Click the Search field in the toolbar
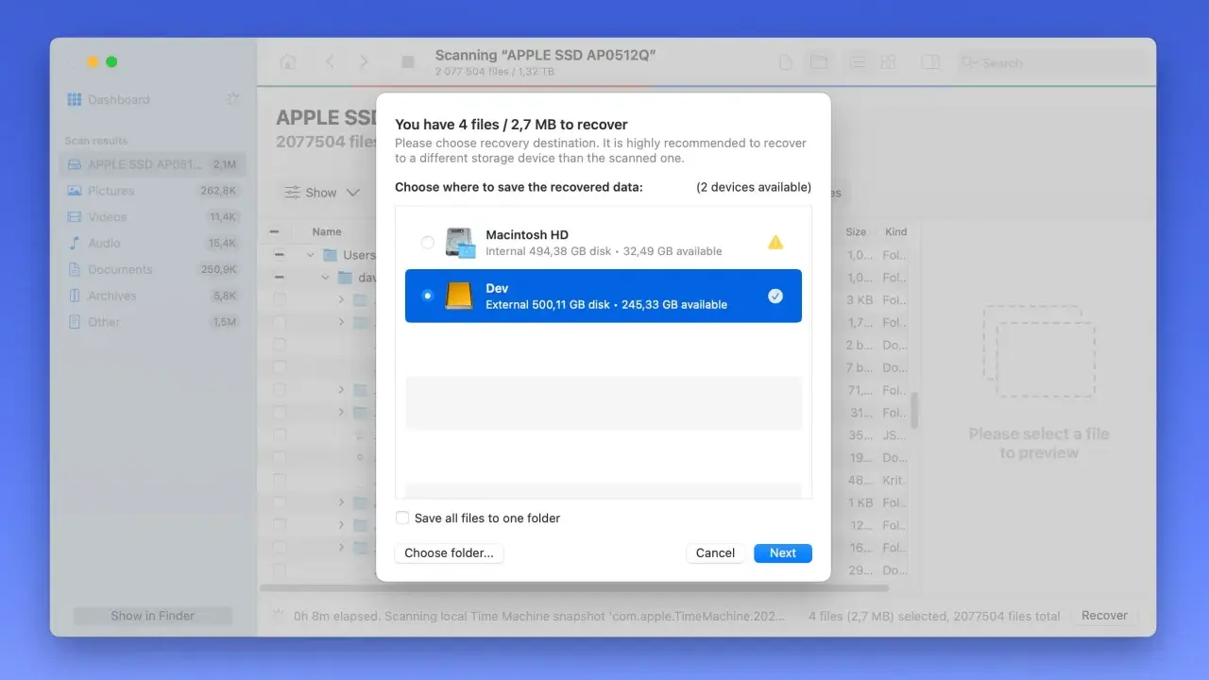The width and height of the screenshot is (1209, 680). (x=1051, y=62)
